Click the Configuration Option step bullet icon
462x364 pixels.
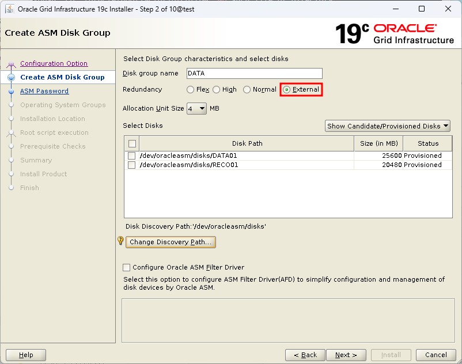(11, 63)
